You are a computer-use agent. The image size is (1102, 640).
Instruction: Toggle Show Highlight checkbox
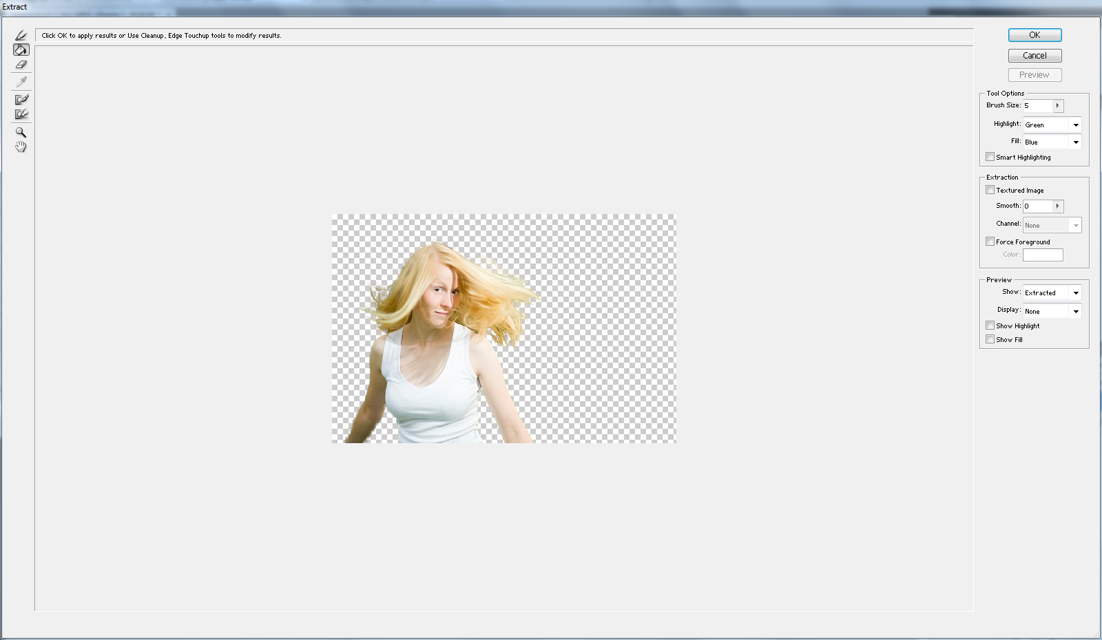990,326
